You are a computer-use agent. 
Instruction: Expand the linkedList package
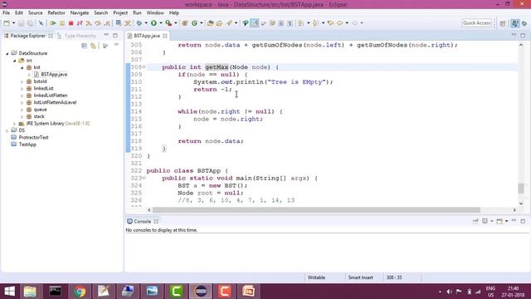[x=22, y=89]
